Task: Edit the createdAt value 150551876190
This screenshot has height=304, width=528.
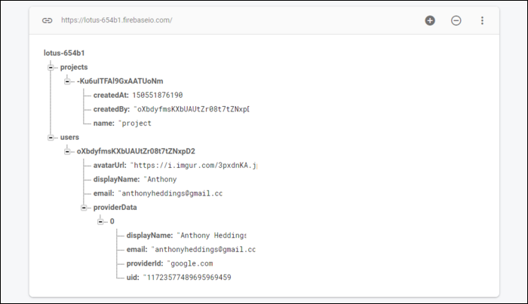Action: click(157, 95)
